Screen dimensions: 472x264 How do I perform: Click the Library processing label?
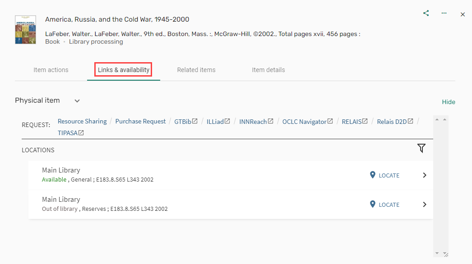[x=96, y=42]
